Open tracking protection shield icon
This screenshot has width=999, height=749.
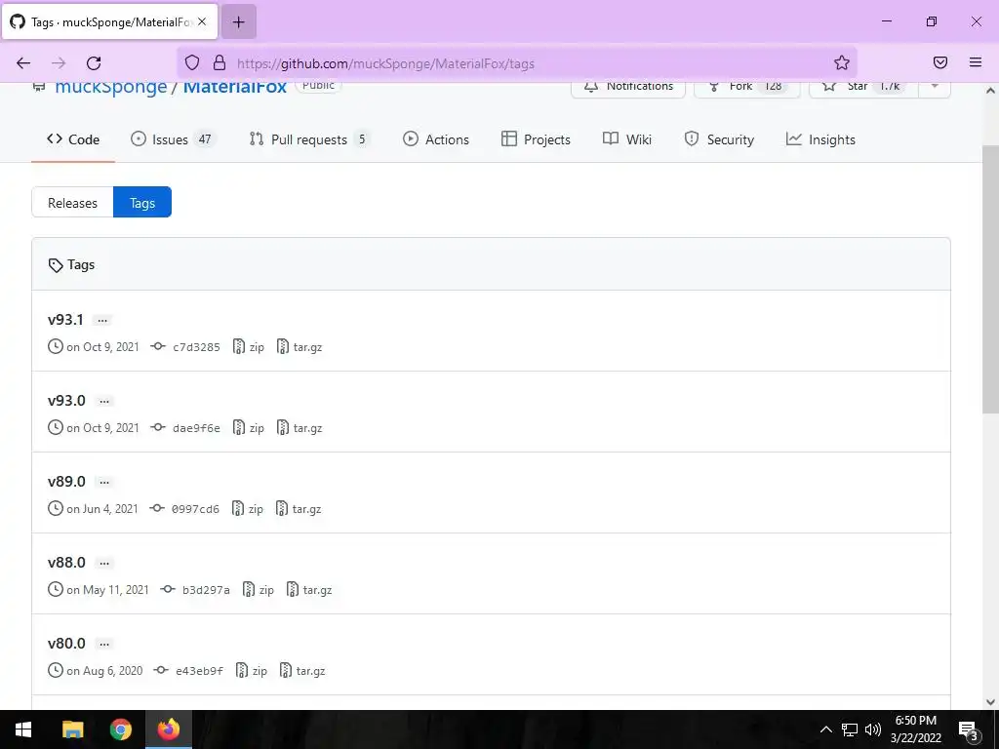192,62
